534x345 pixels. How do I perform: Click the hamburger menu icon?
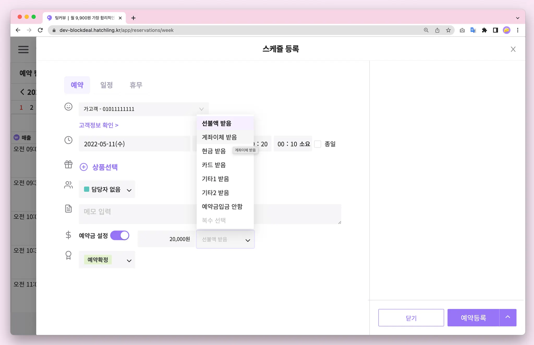[x=23, y=49]
